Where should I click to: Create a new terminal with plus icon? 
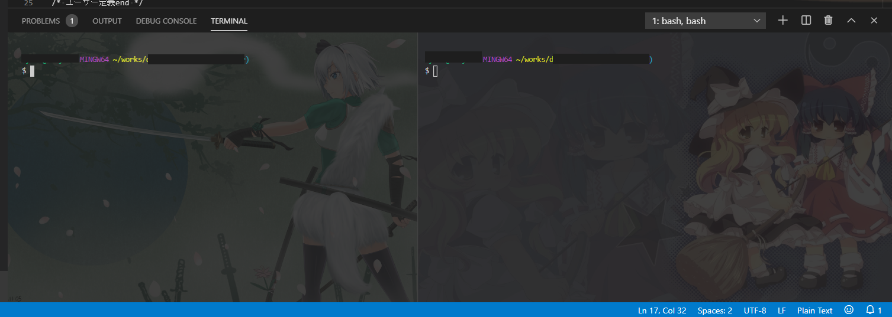point(783,20)
